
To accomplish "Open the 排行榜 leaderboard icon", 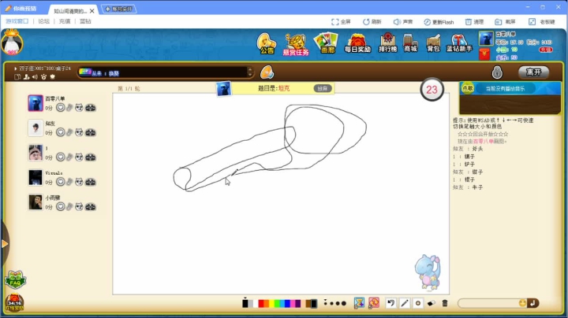I will (x=387, y=43).
